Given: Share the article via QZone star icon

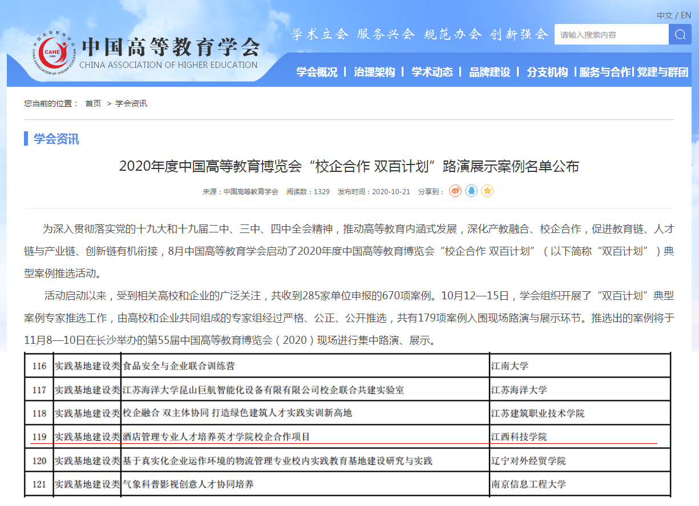Looking at the screenshot, I should pyautogui.click(x=487, y=191).
